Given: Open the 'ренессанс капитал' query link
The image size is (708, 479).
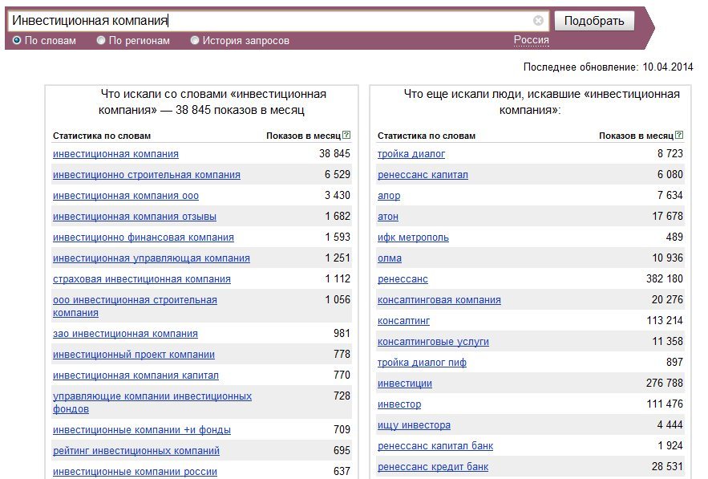Looking at the screenshot, I should [x=423, y=175].
